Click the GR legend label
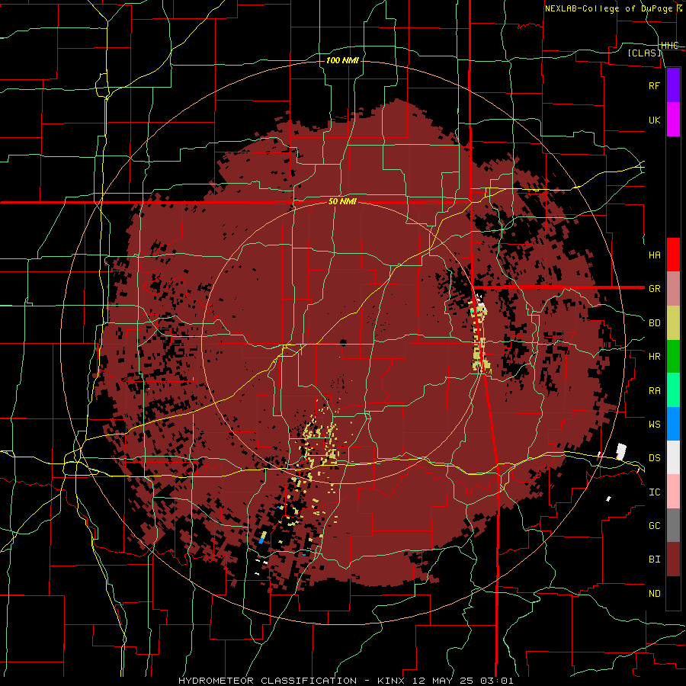Viewport: 686px width, 686px height. pyautogui.click(x=654, y=289)
